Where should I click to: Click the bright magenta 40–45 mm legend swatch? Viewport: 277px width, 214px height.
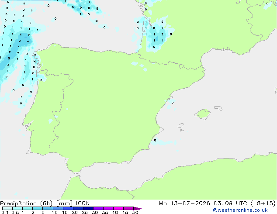[118, 208]
